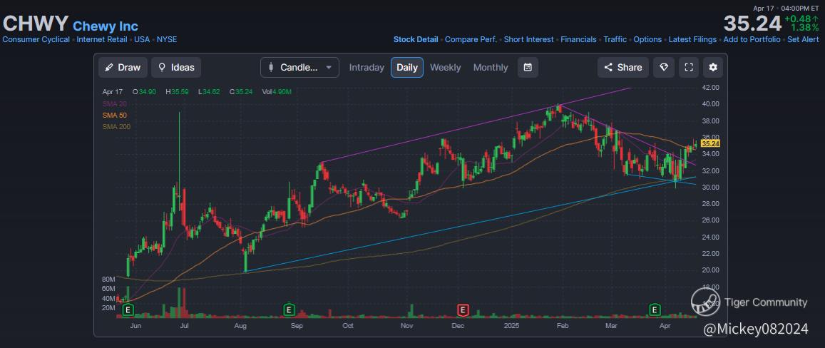The width and height of the screenshot is (825, 348).
Task: Click the diamond premium icon
Action: [x=664, y=67]
